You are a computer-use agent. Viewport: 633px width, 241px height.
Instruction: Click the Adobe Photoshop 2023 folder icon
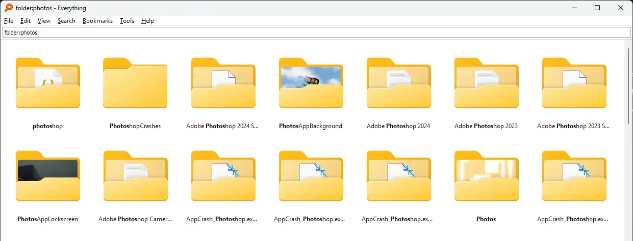coord(486,83)
